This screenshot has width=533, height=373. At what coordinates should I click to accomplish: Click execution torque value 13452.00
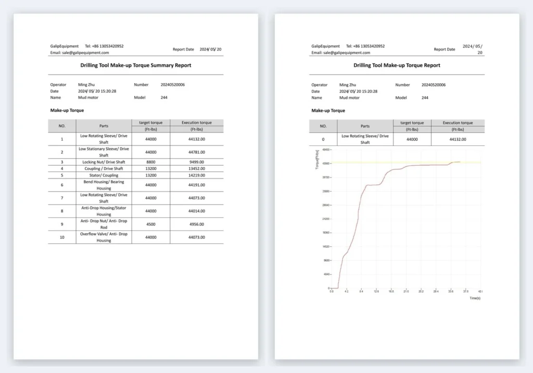196,169
